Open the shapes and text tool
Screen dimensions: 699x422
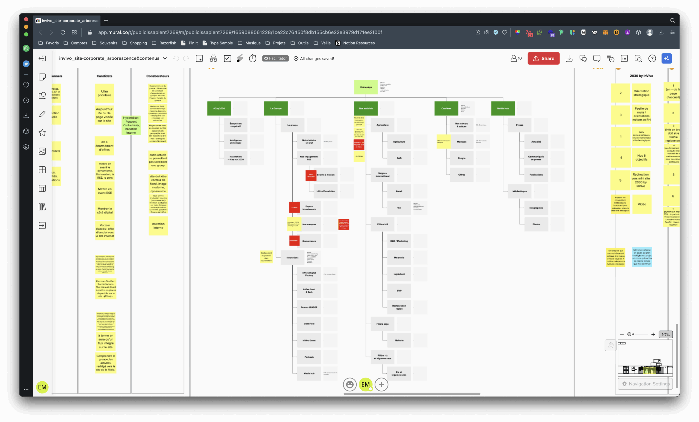coord(42,95)
